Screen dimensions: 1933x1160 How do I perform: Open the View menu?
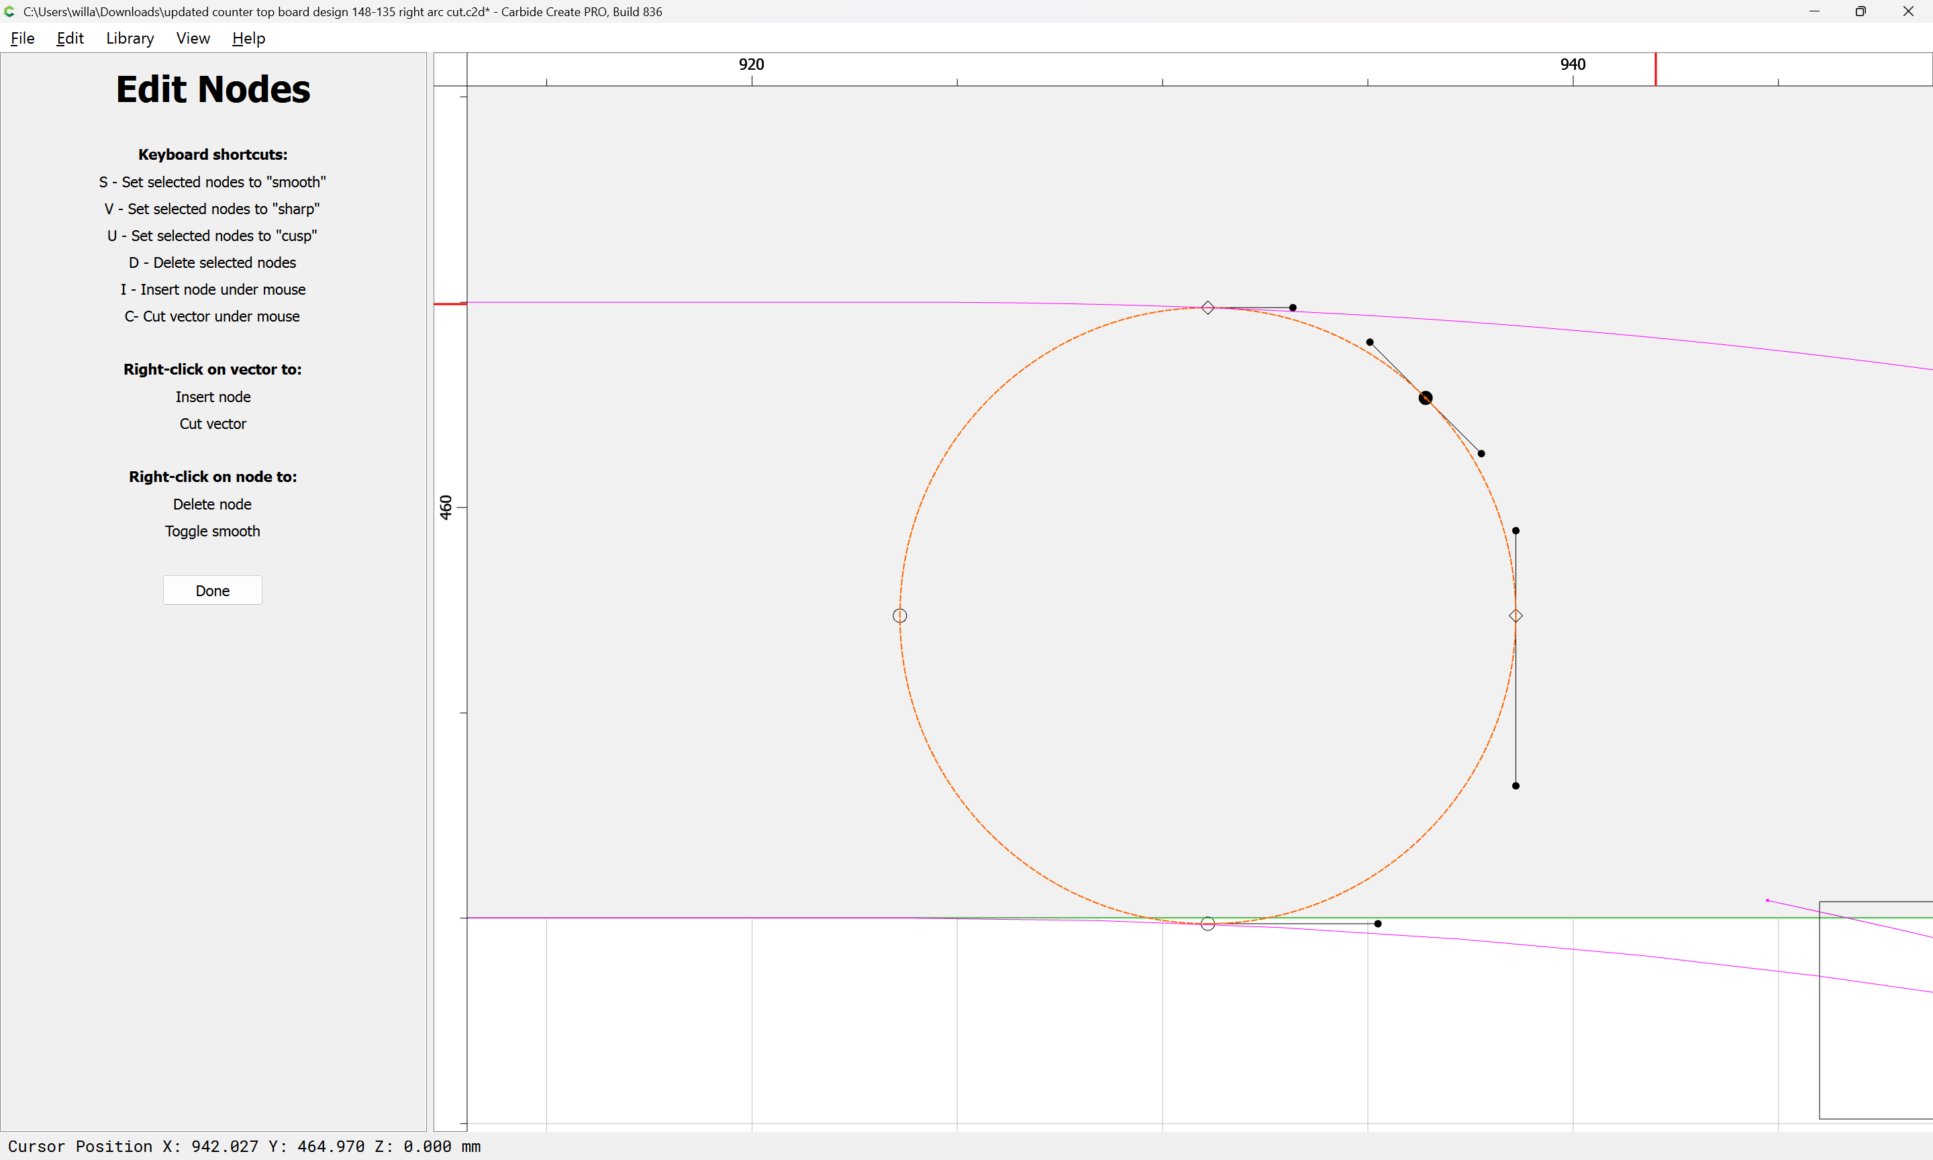(x=192, y=38)
